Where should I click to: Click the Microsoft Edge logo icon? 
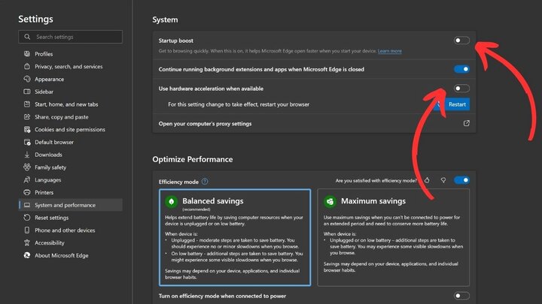point(27,255)
